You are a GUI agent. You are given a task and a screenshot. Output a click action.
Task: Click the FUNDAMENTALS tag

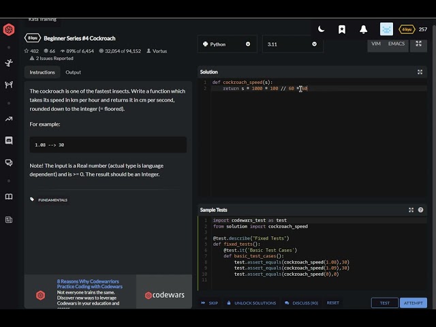coord(52,200)
